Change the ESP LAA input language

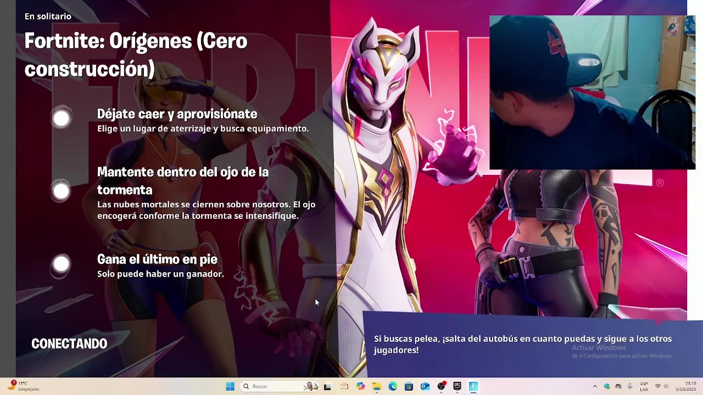coord(644,386)
